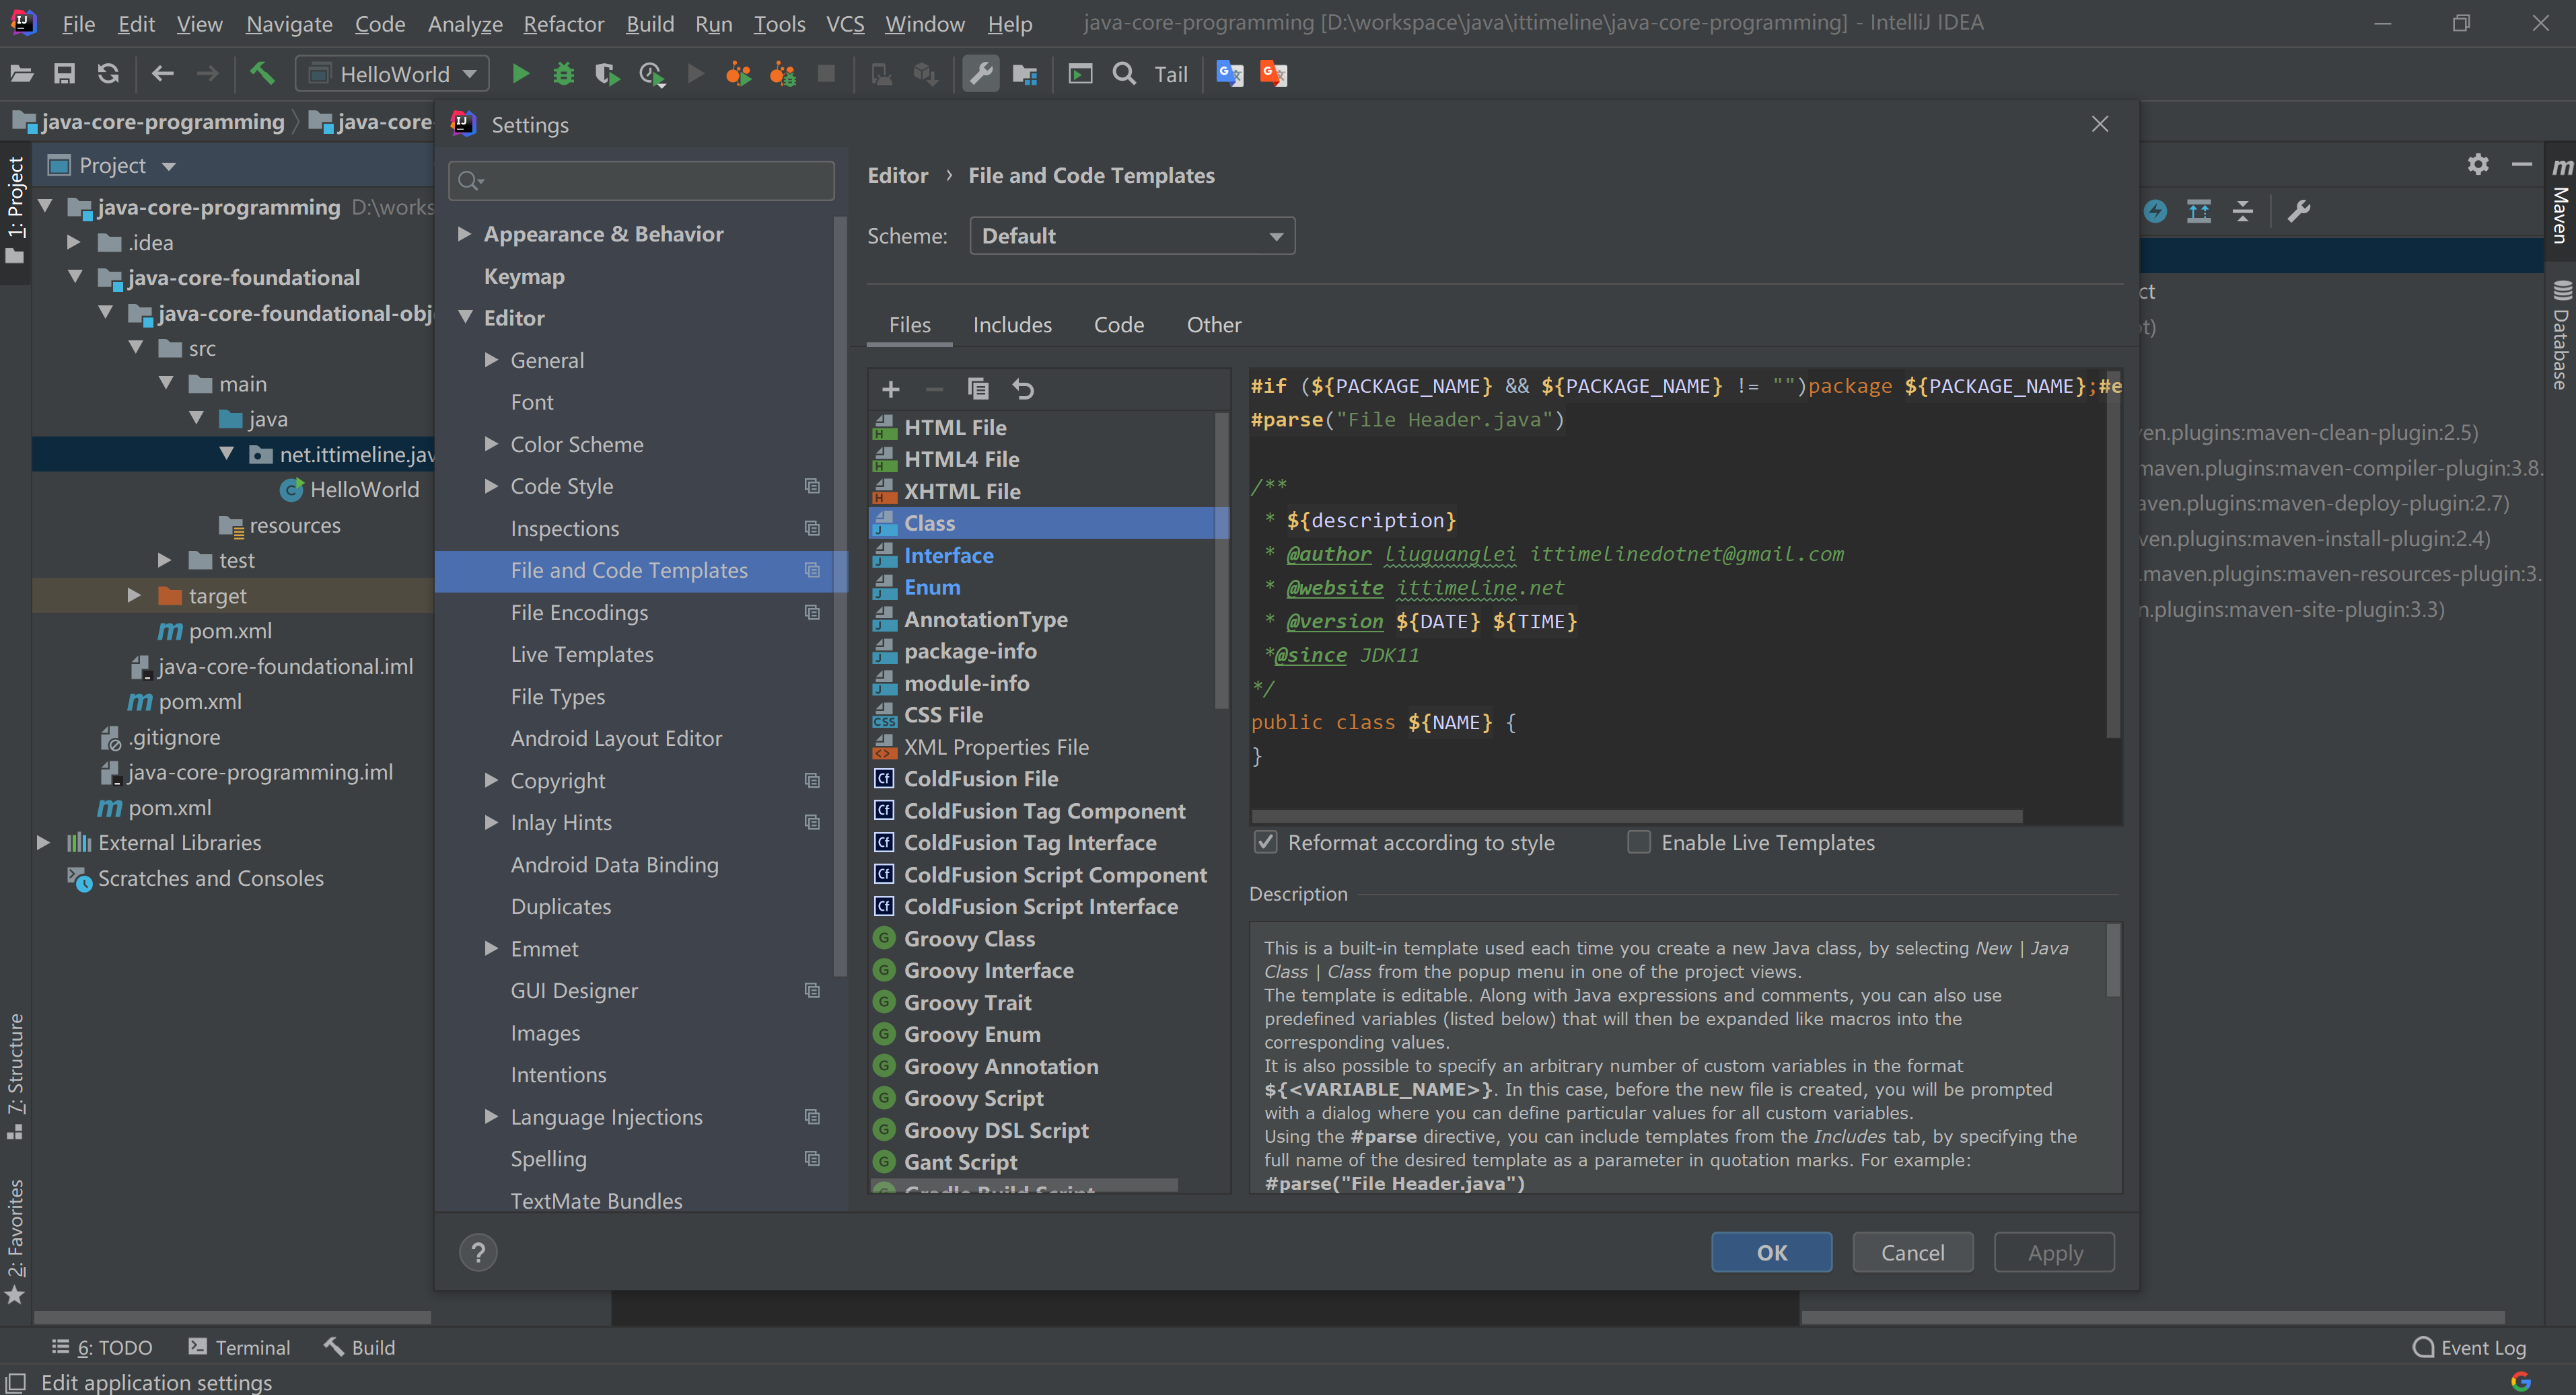
Task: Switch to Includes tab
Action: click(x=1012, y=325)
